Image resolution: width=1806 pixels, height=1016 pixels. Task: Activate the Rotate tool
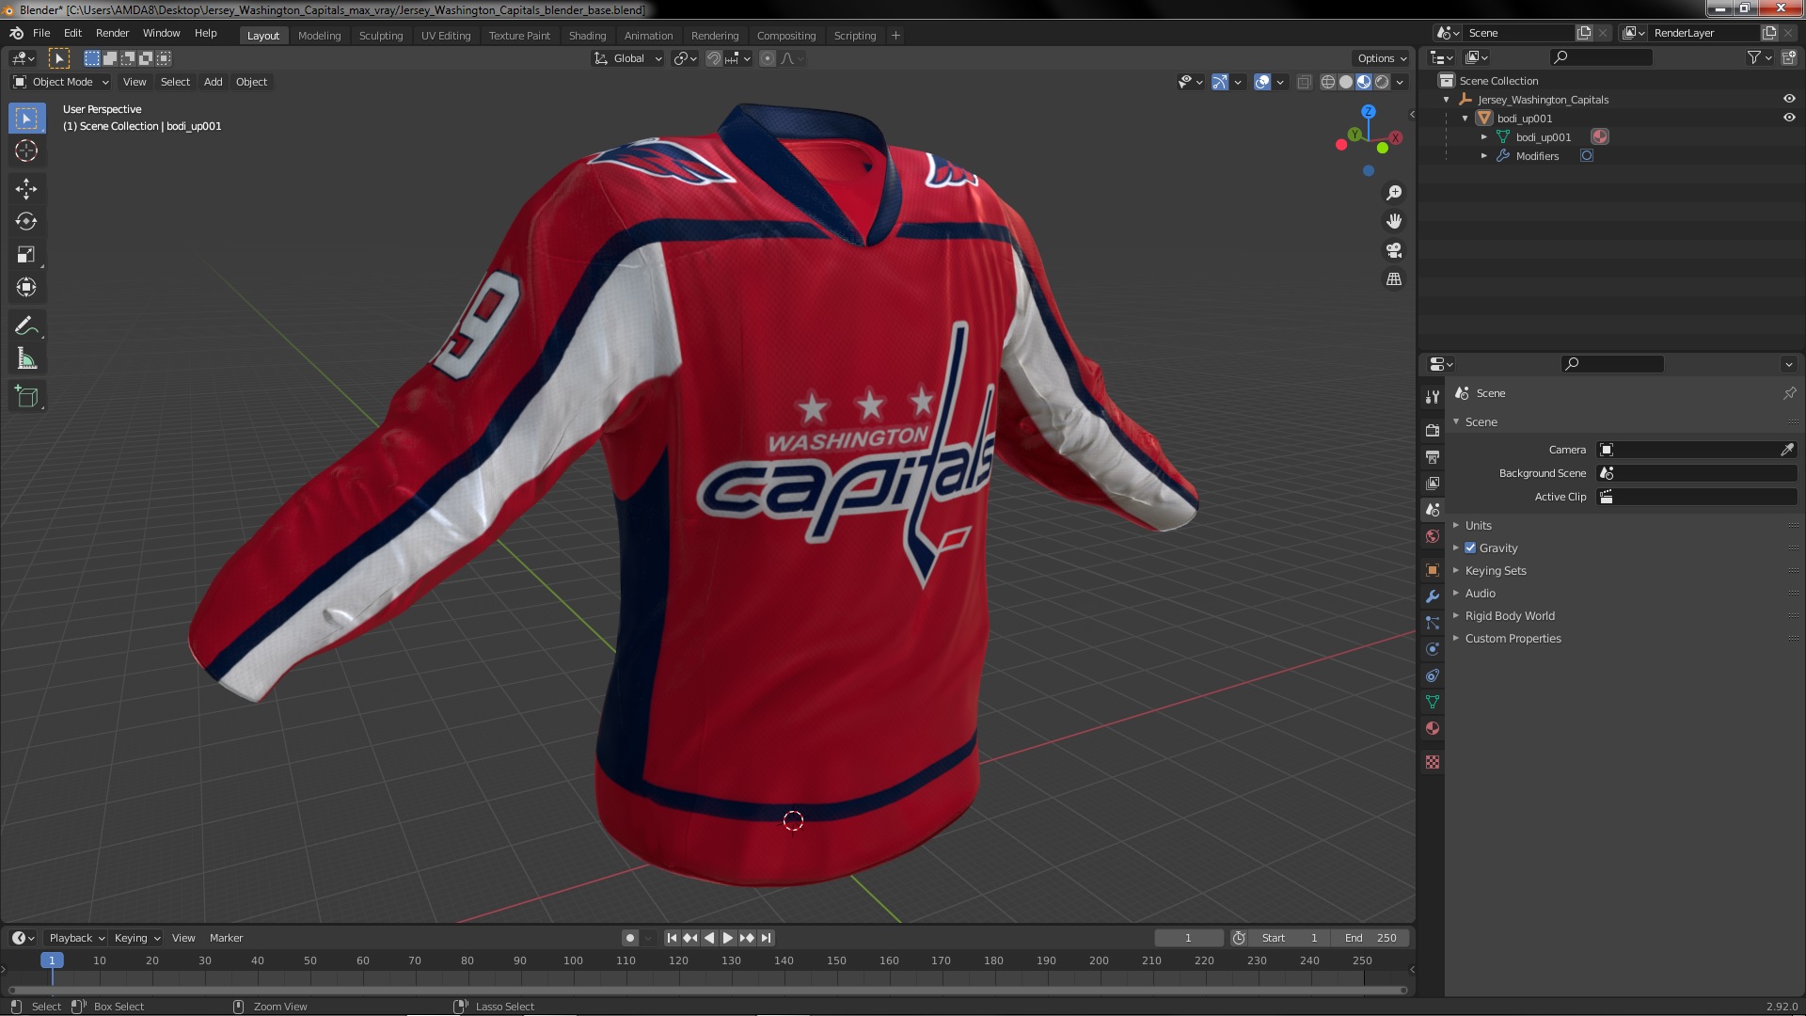tap(26, 222)
